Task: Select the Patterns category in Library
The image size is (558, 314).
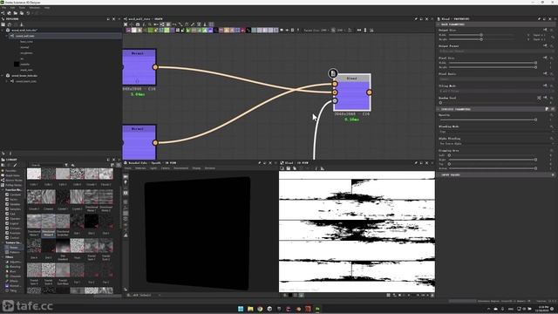Action: pyautogui.click(x=15, y=252)
